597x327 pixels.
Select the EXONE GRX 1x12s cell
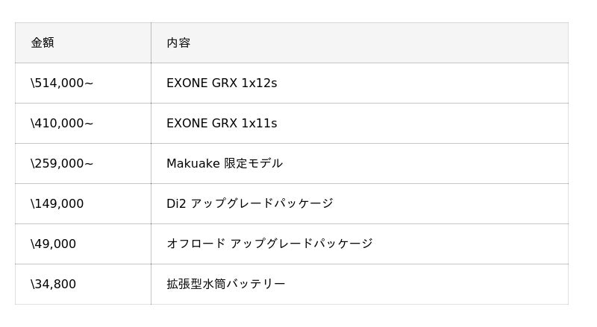click(x=222, y=83)
